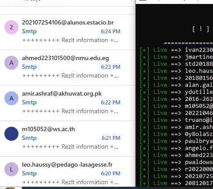The image size is (213, 189).
Task: Click the [ ! ] marker in terminal
Action: click(201, 29)
